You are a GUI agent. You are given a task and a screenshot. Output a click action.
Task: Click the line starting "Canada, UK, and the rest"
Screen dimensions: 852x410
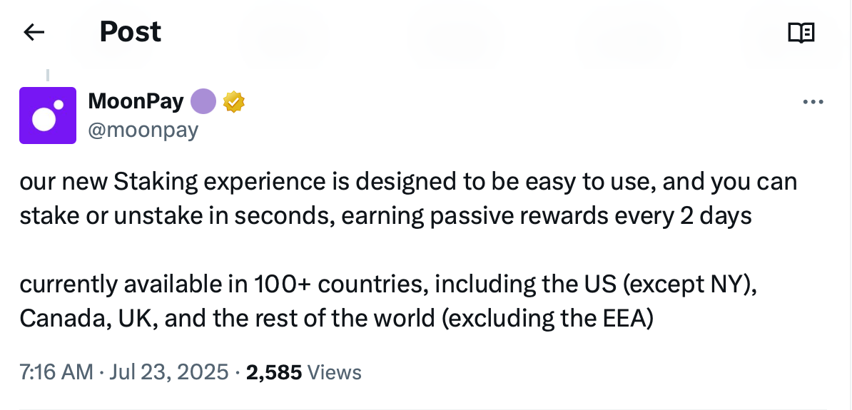336,318
